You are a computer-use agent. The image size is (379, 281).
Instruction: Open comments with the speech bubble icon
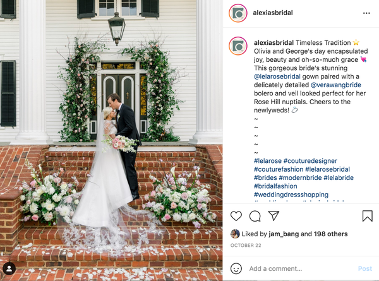(x=255, y=216)
